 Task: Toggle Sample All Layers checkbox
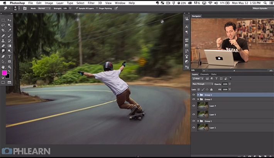[77, 8]
